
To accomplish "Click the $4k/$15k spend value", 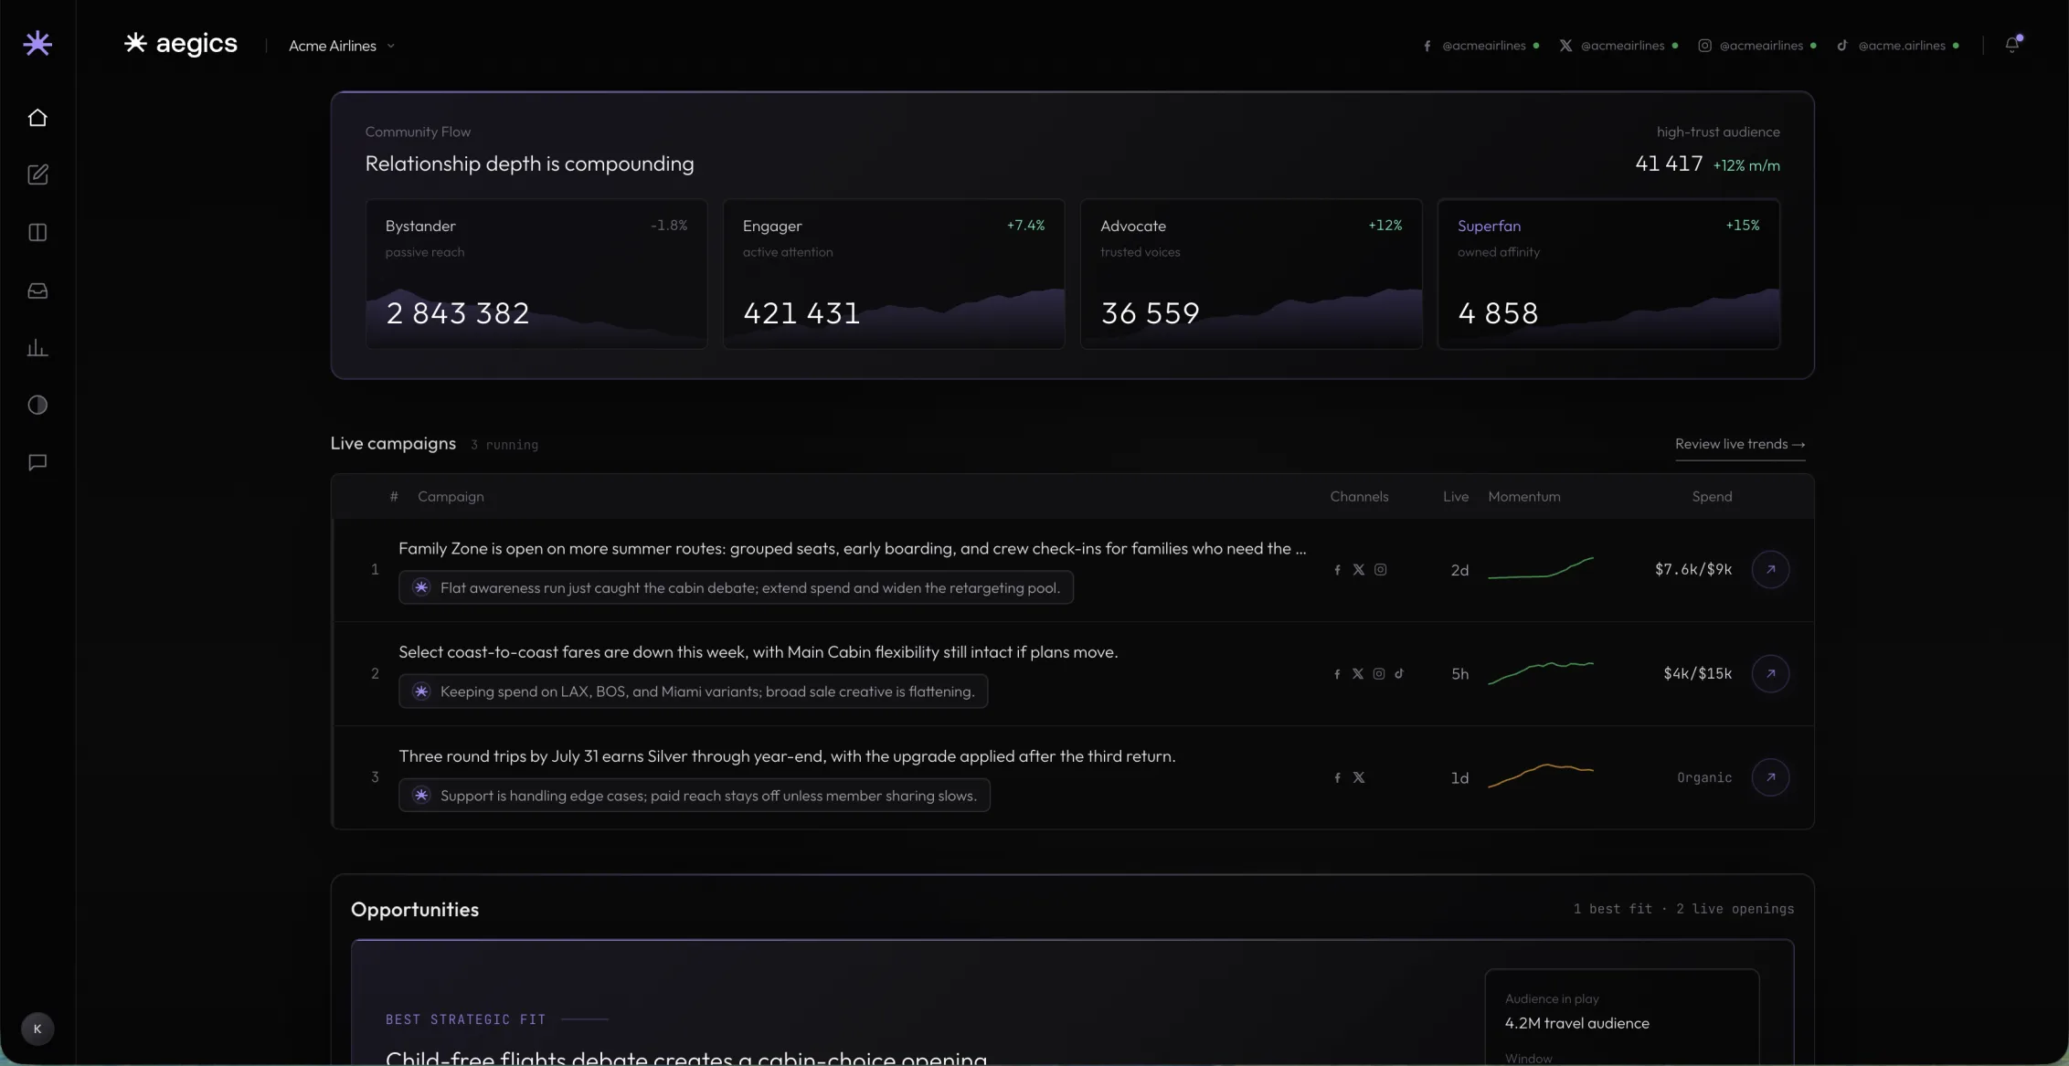I will (1698, 673).
